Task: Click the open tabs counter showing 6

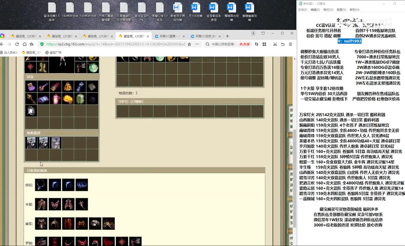Action: click(x=254, y=33)
